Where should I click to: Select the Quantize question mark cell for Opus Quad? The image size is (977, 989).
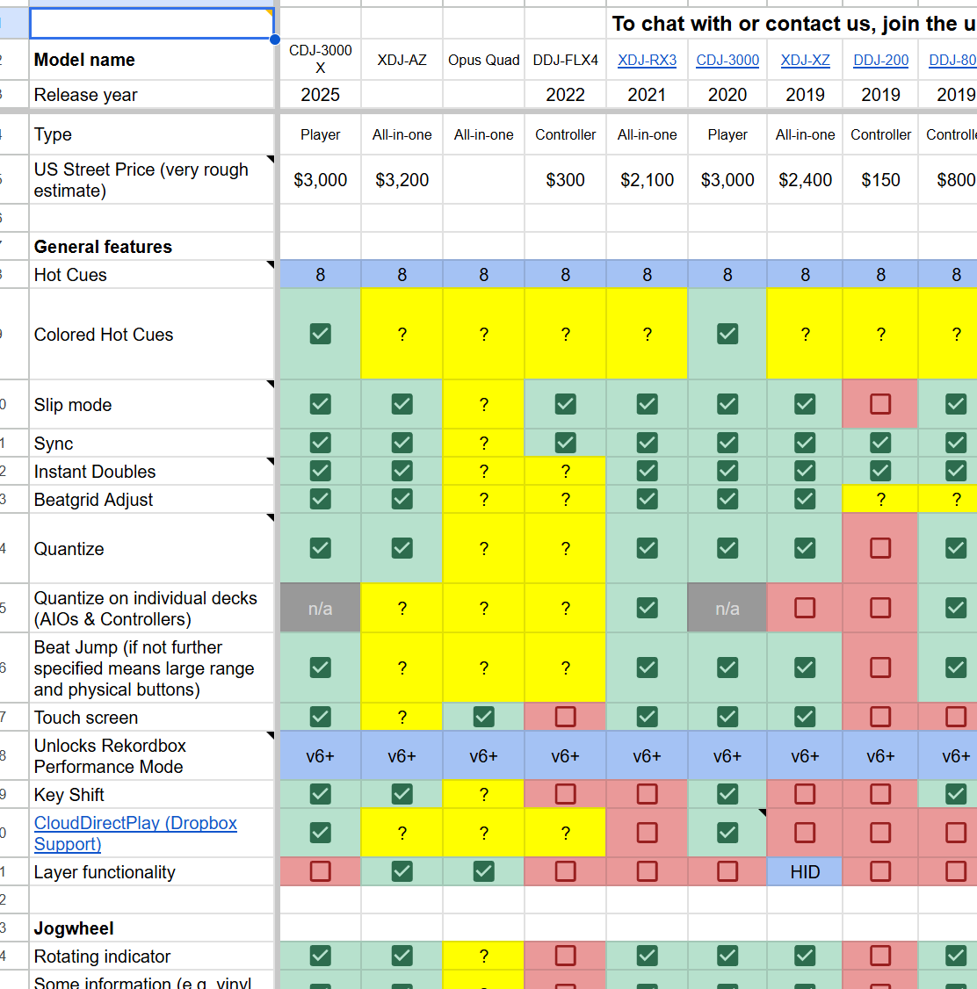coord(484,548)
